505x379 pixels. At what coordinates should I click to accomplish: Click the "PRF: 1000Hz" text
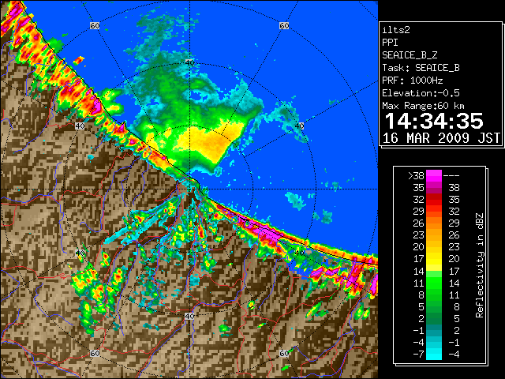pos(412,81)
